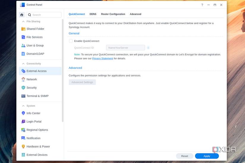This screenshot has height=163, width=245.
Task: Click the Network house icon
Action: click(23, 79)
